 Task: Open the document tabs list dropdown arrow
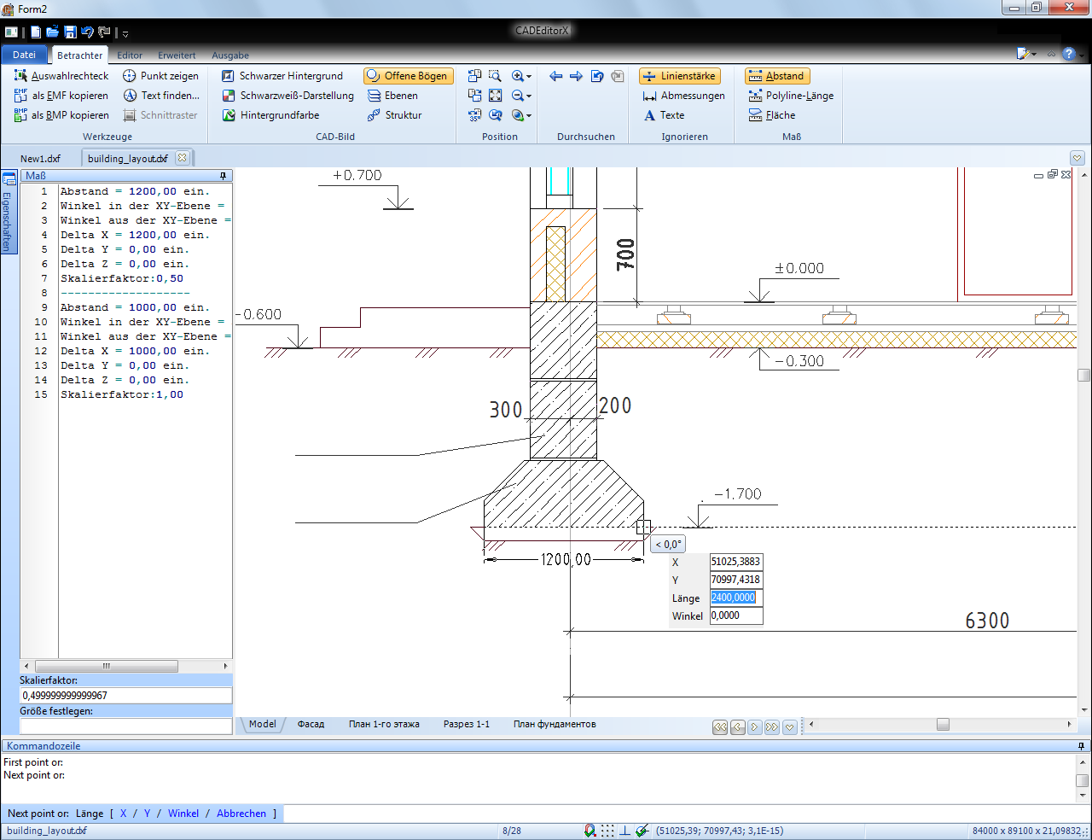pos(1077,158)
